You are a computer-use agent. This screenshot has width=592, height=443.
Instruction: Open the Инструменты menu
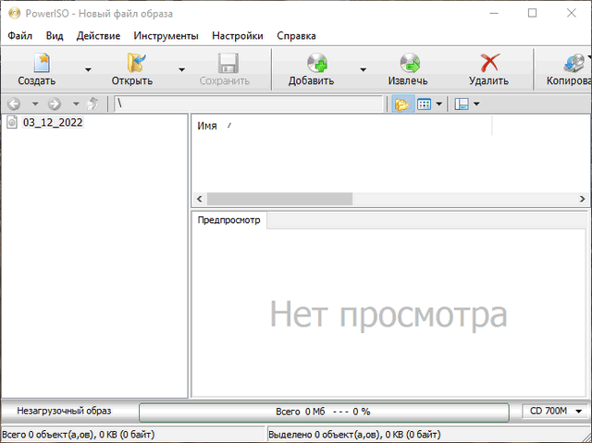click(166, 35)
